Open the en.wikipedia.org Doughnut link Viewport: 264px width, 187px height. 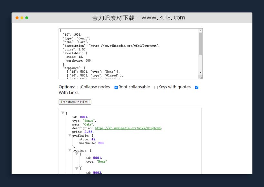click(127, 128)
